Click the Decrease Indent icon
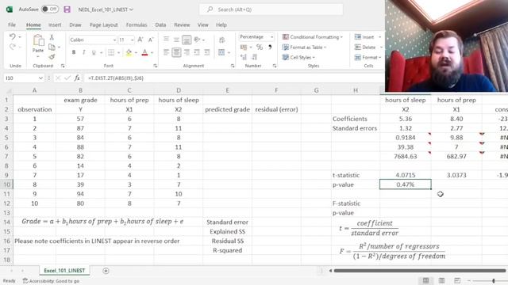508x285 pixels. pyautogui.click(x=197, y=52)
